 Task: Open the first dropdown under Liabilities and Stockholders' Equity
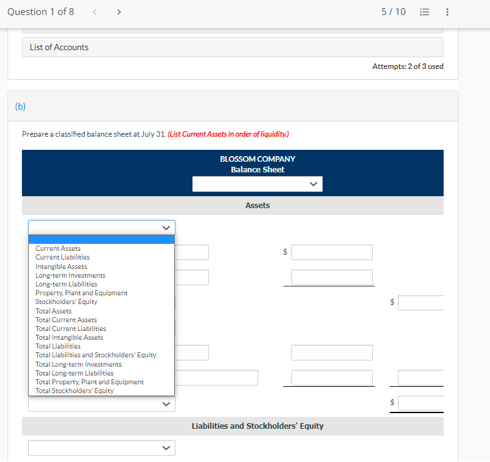click(x=102, y=448)
